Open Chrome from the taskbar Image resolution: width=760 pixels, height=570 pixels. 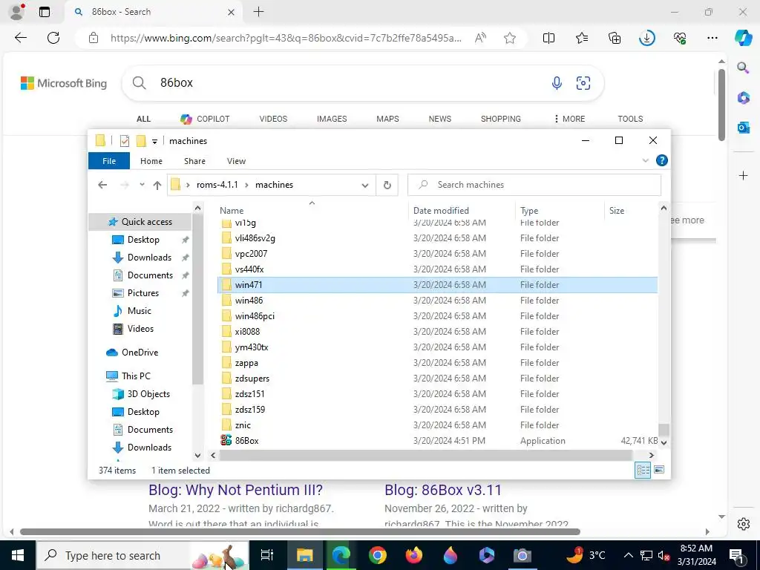[x=377, y=555]
